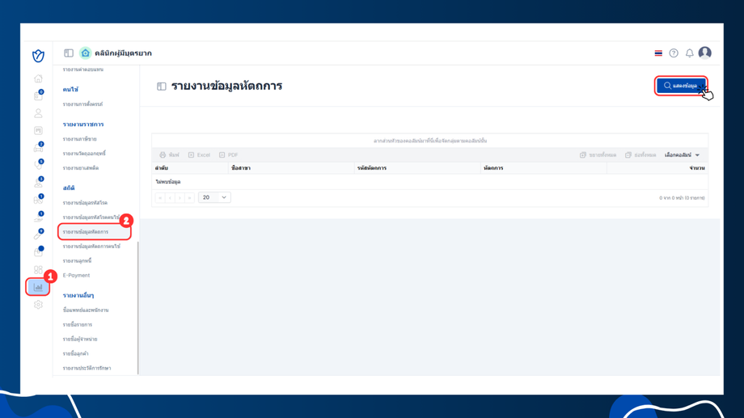Export the table to Excel
This screenshot has height=418, width=744.
point(199,155)
